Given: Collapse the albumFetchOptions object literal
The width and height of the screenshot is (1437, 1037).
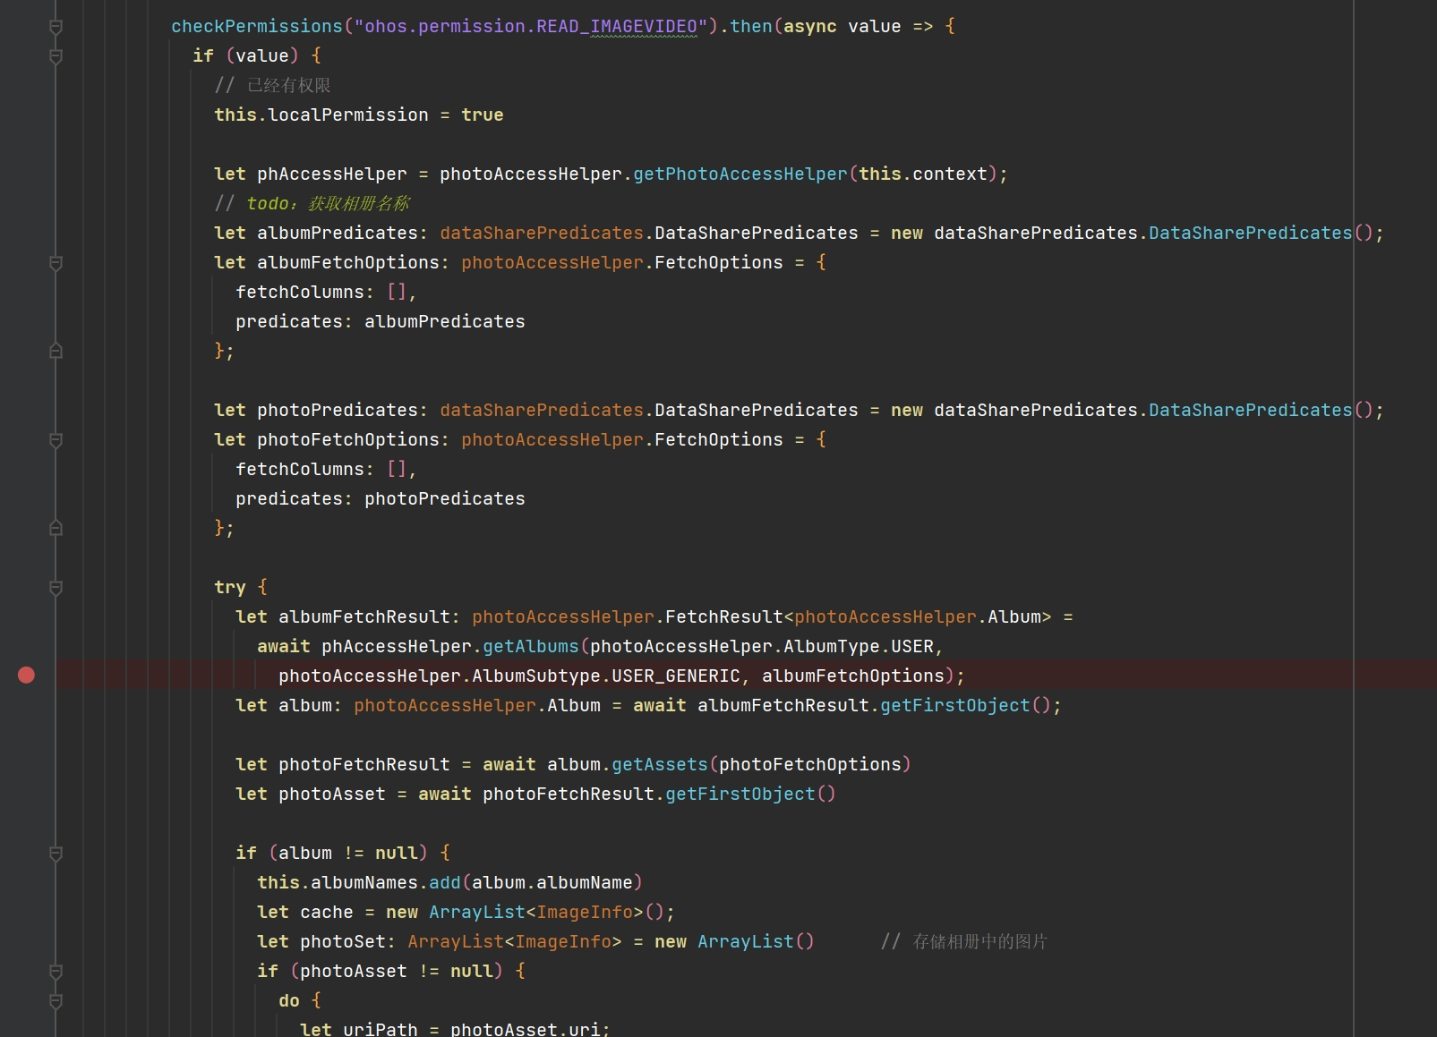Looking at the screenshot, I should [56, 263].
